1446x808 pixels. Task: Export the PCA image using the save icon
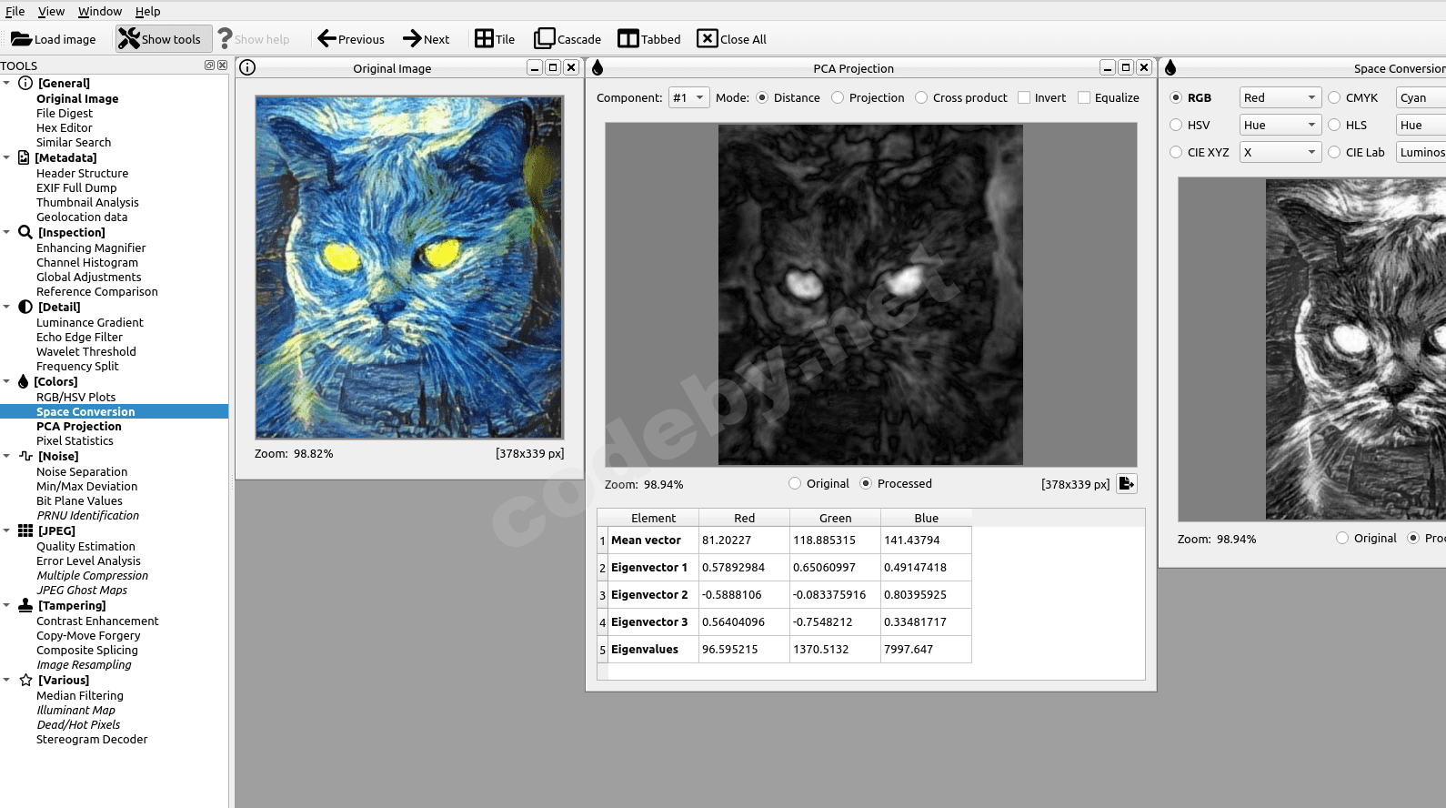1126,484
